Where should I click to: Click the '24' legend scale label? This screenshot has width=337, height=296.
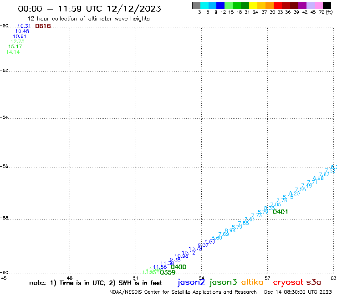pos(255,12)
